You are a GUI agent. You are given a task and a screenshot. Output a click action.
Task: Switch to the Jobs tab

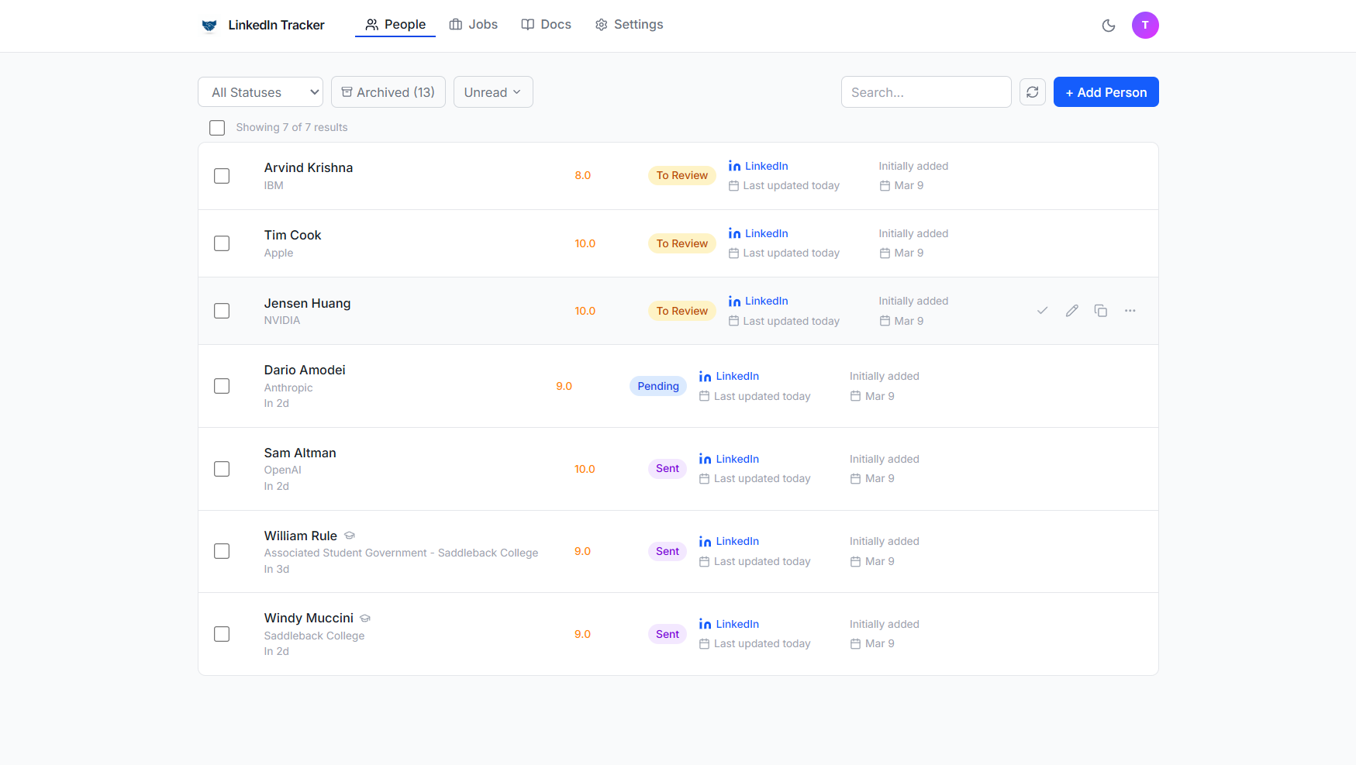[473, 24]
